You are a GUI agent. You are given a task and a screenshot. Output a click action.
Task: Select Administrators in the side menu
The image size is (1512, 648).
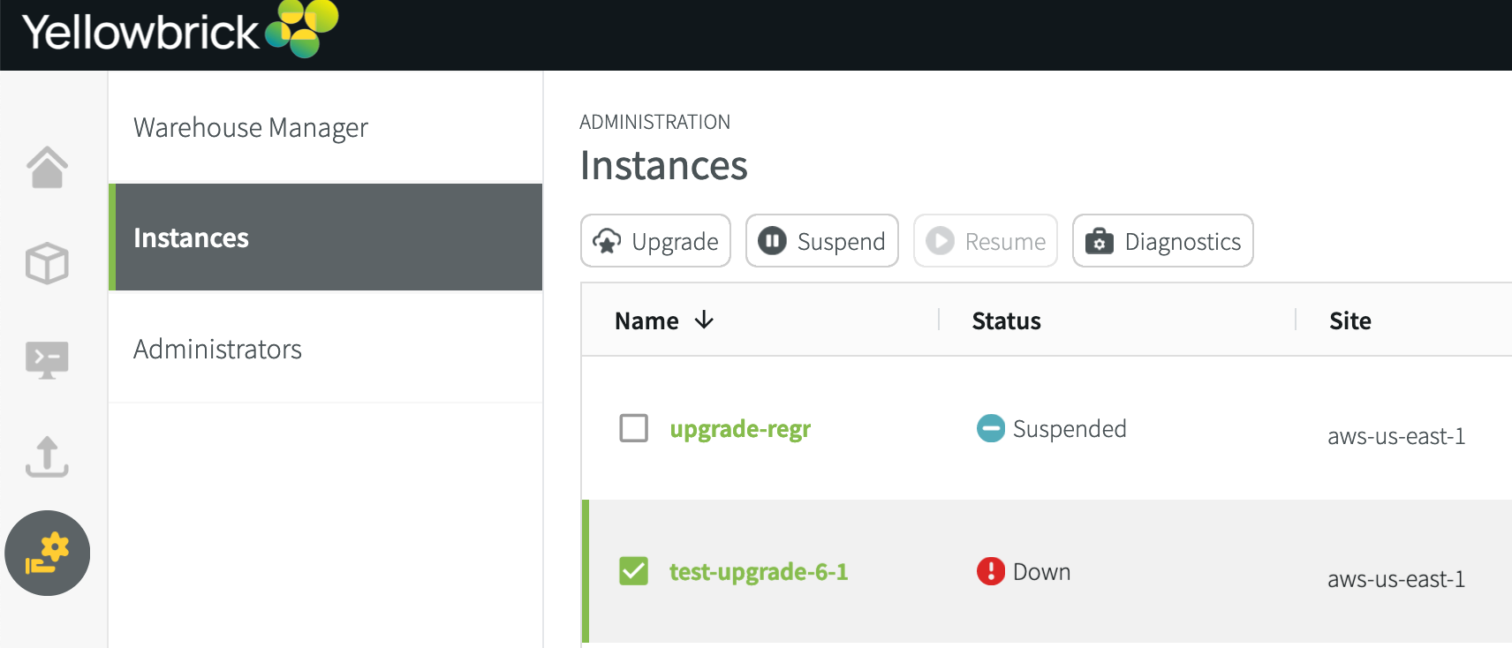tap(325, 349)
